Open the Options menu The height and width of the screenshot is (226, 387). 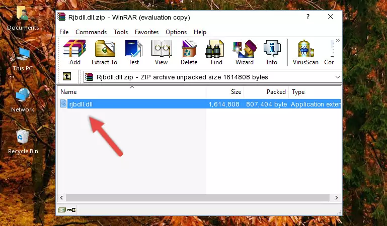[x=176, y=32]
